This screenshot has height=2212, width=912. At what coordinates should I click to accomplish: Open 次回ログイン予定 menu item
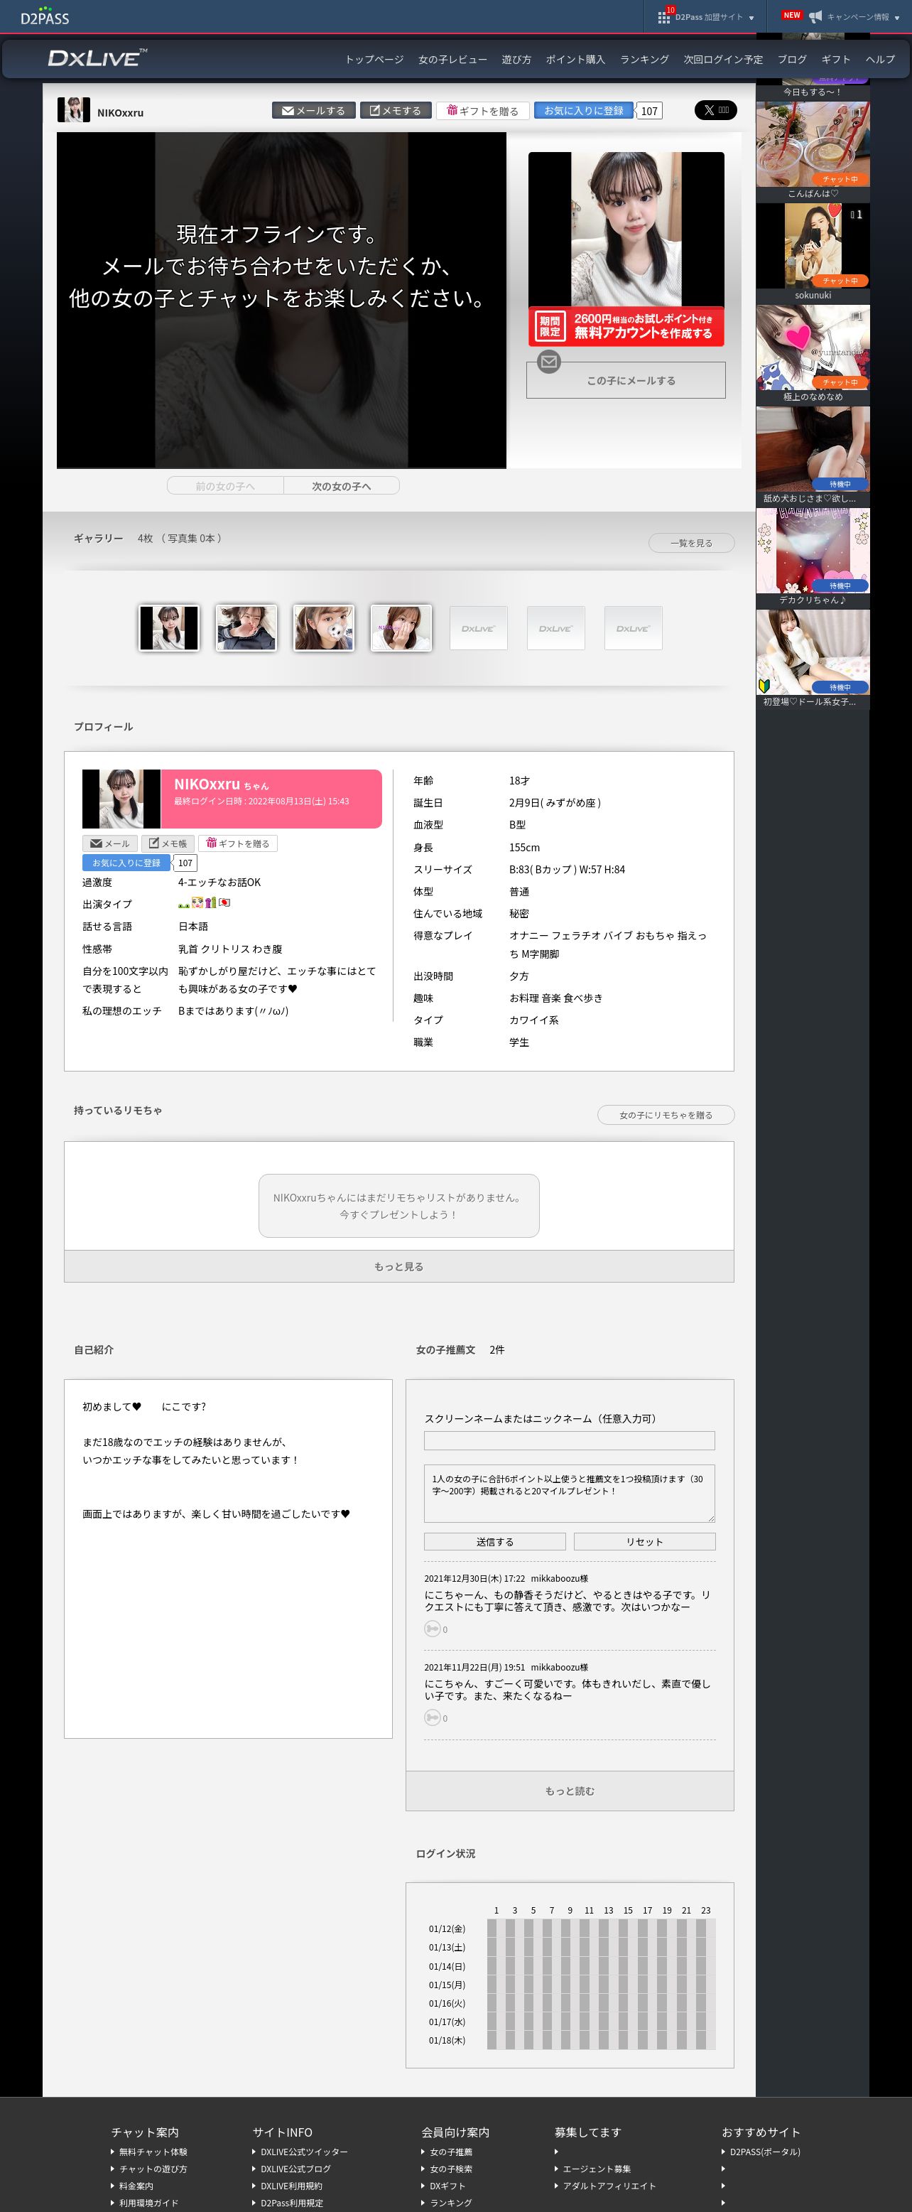pyautogui.click(x=723, y=59)
